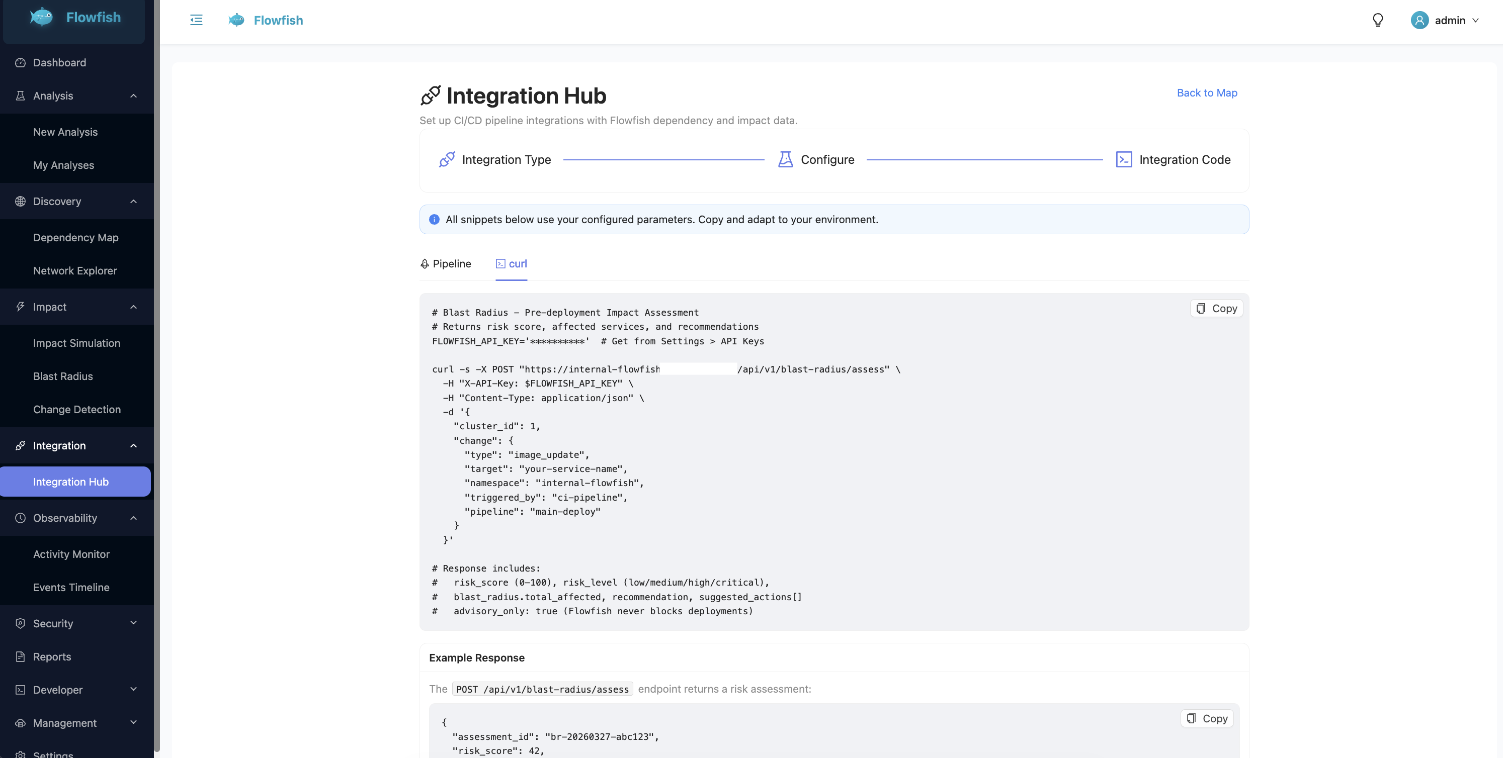
Task: Select Integration Hub in the sidebar
Action: (75, 482)
